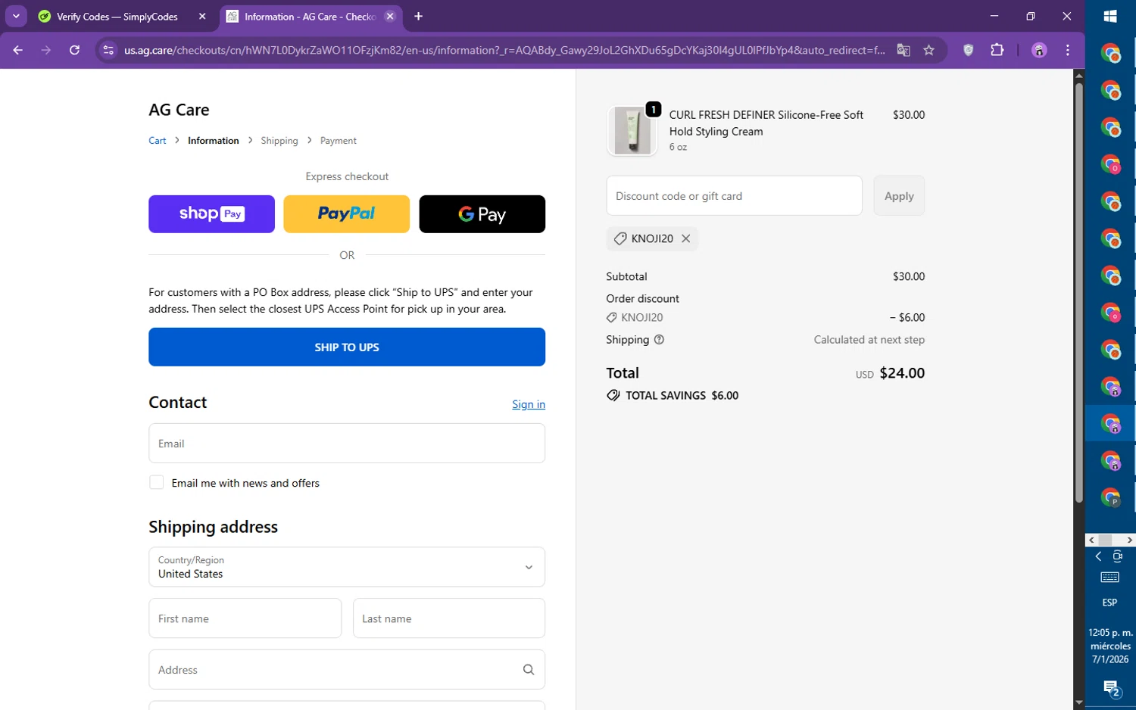Screen dimensions: 1136x710
Task: Focus the First name field
Action: point(245,618)
